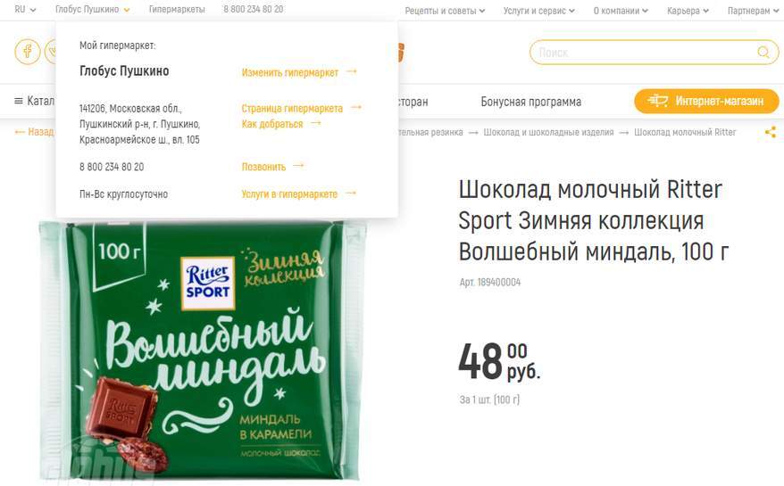784x486 pixels.
Task: Click the Страница гипермаркета link
Action: point(292,109)
